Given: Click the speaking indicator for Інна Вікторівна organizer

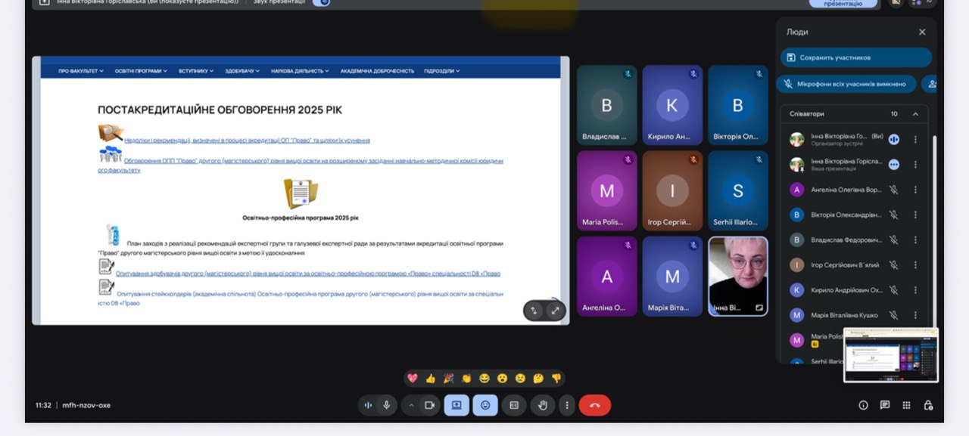Looking at the screenshot, I should pos(894,139).
